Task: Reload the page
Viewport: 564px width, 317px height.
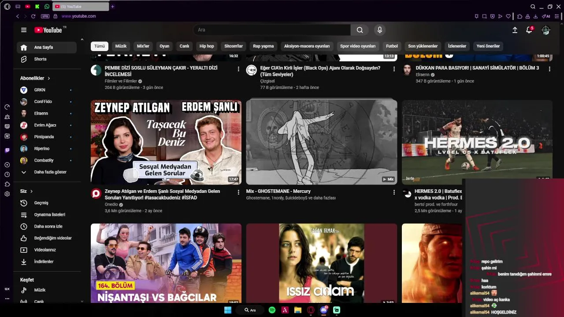Action: pyautogui.click(x=33, y=16)
